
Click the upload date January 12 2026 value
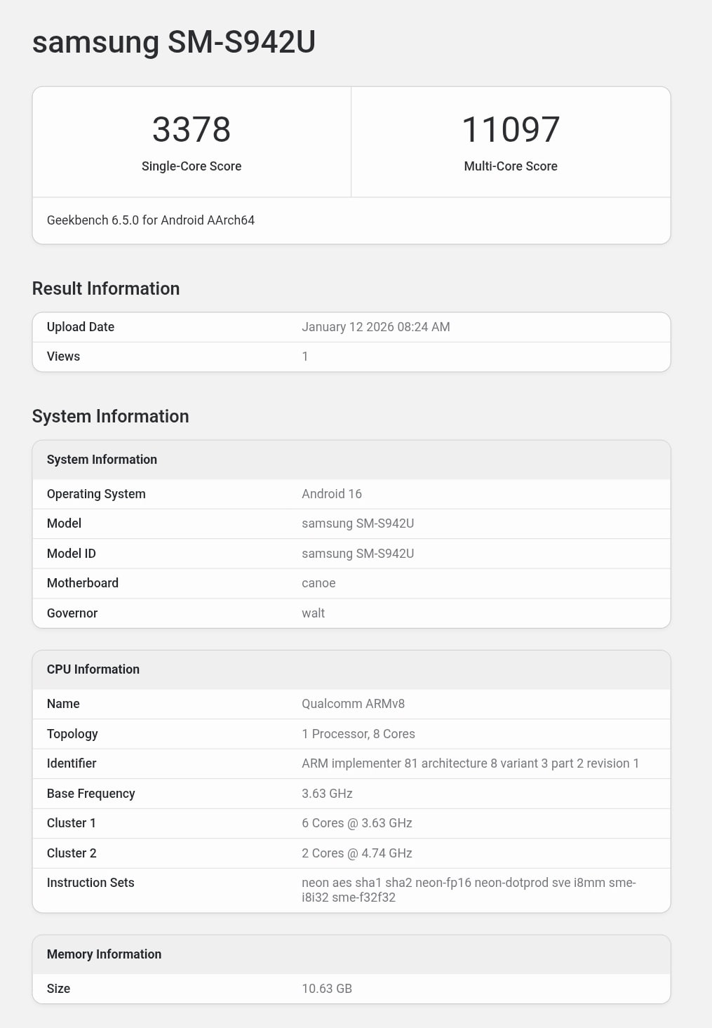[375, 327]
